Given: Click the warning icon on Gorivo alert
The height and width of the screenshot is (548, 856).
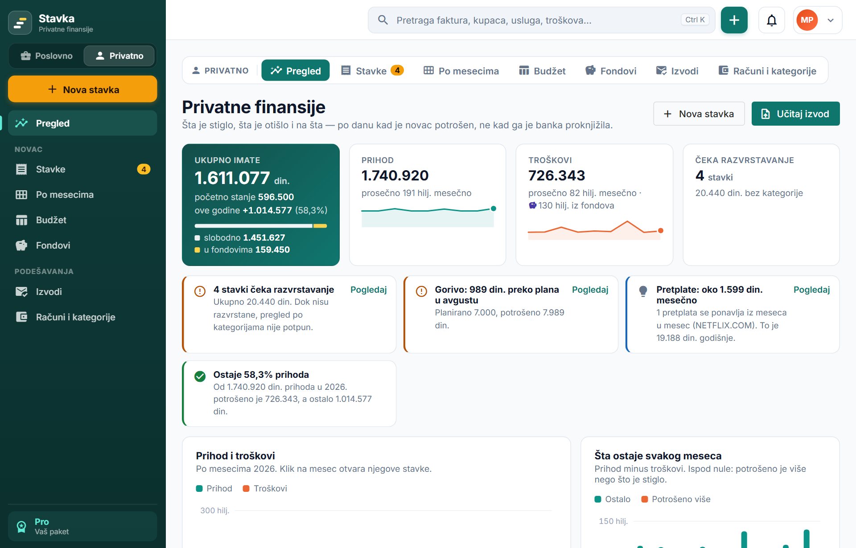Looking at the screenshot, I should (421, 291).
